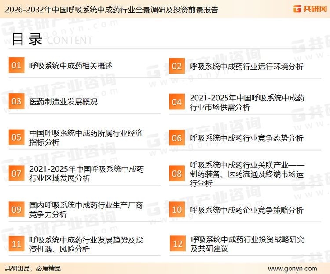This screenshot has width=330, height=274.
Task: Click the 共研出品，必属精品 footer slogan
Action: click(x=33, y=268)
